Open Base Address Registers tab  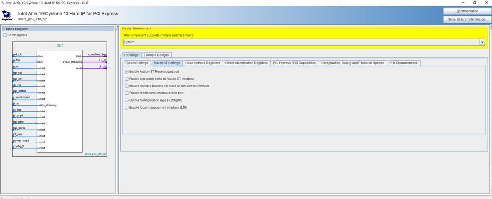pyautogui.click(x=203, y=63)
